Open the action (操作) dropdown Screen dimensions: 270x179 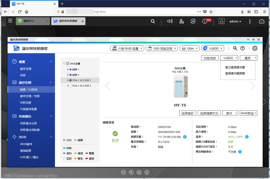[x=230, y=113]
